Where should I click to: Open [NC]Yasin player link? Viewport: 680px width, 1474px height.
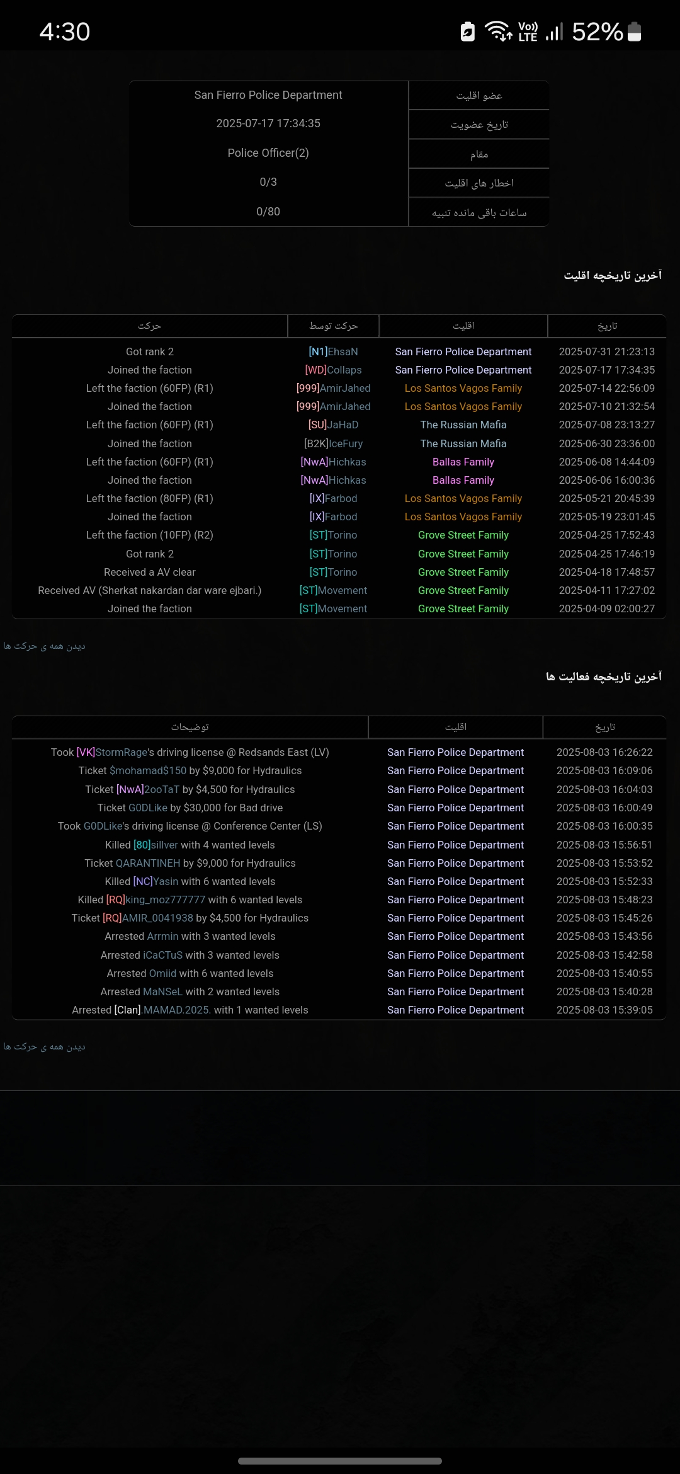point(156,881)
